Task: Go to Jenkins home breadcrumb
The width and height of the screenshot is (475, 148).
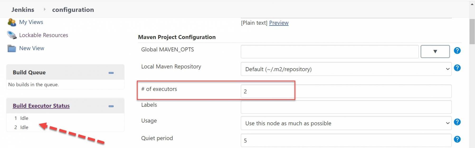Action: click(x=23, y=10)
